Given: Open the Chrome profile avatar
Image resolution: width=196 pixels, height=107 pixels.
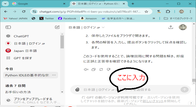Looking at the screenshot, I should (181, 12).
